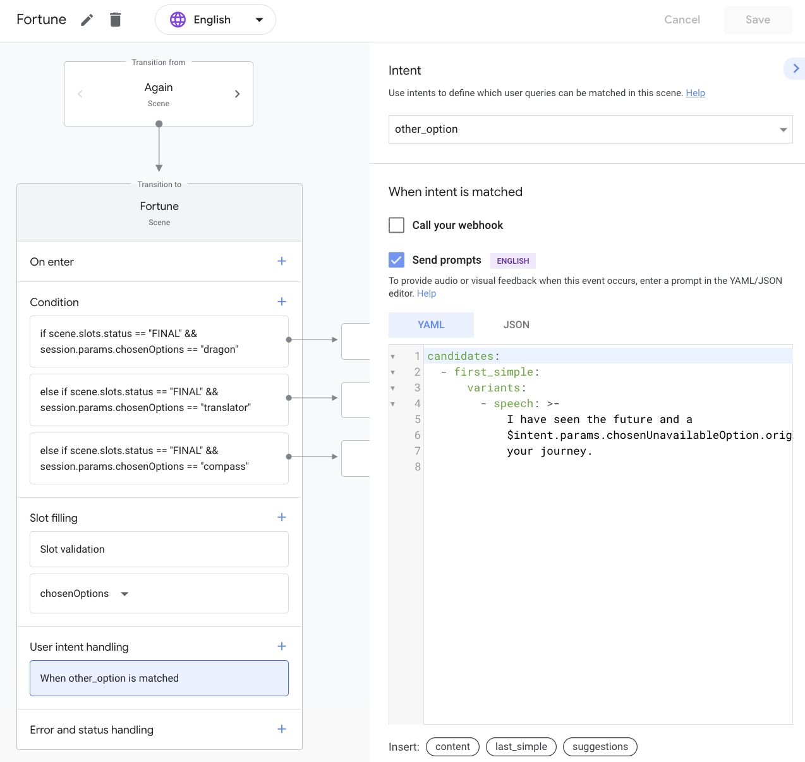Expand the chosenOptions slot dropdown
This screenshot has width=805, height=762.
(124, 594)
